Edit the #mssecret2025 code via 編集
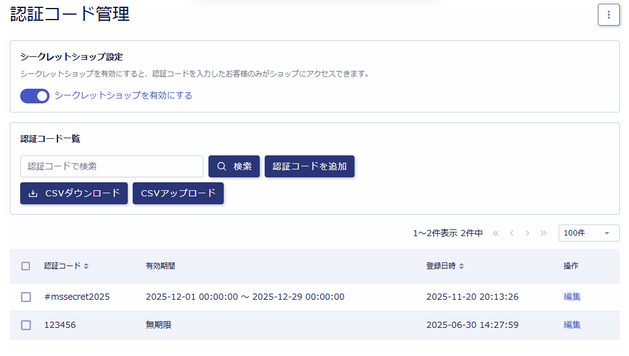This screenshot has height=356, width=629. point(572,297)
